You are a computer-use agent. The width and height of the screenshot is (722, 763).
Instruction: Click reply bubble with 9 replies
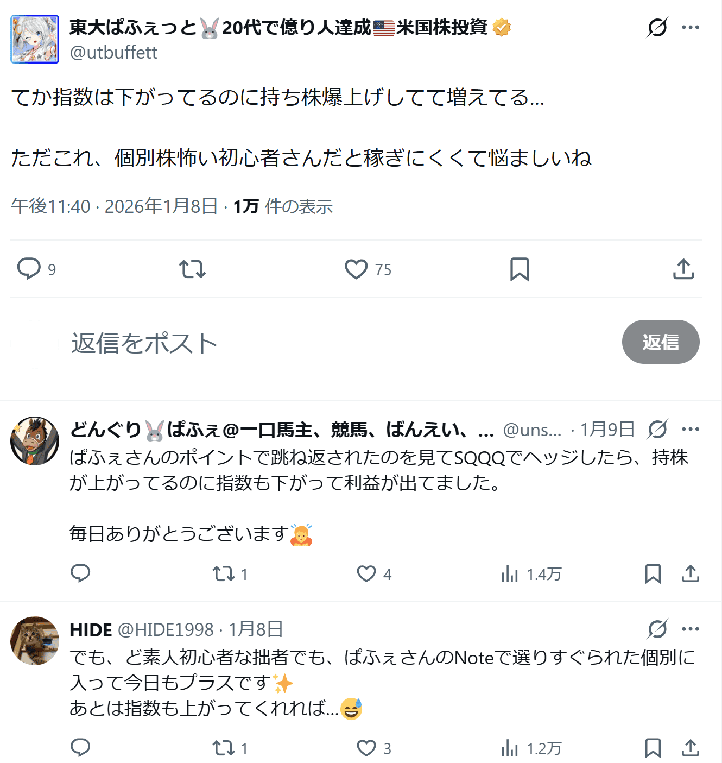click(36, 269)
